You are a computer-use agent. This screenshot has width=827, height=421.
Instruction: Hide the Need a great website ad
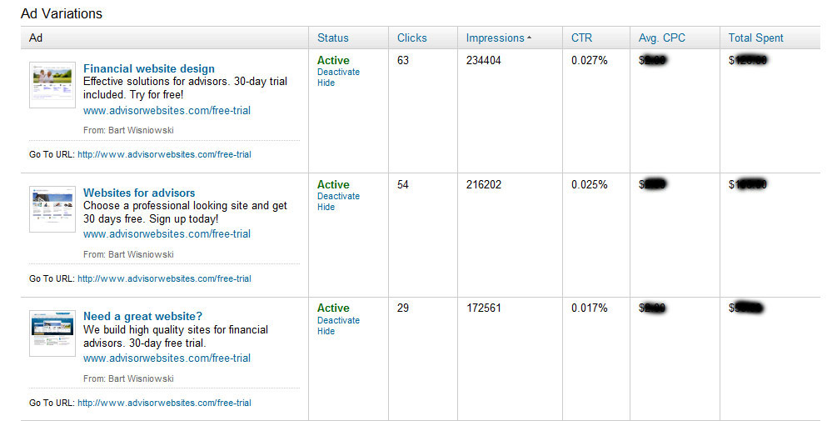click(326, 331)
